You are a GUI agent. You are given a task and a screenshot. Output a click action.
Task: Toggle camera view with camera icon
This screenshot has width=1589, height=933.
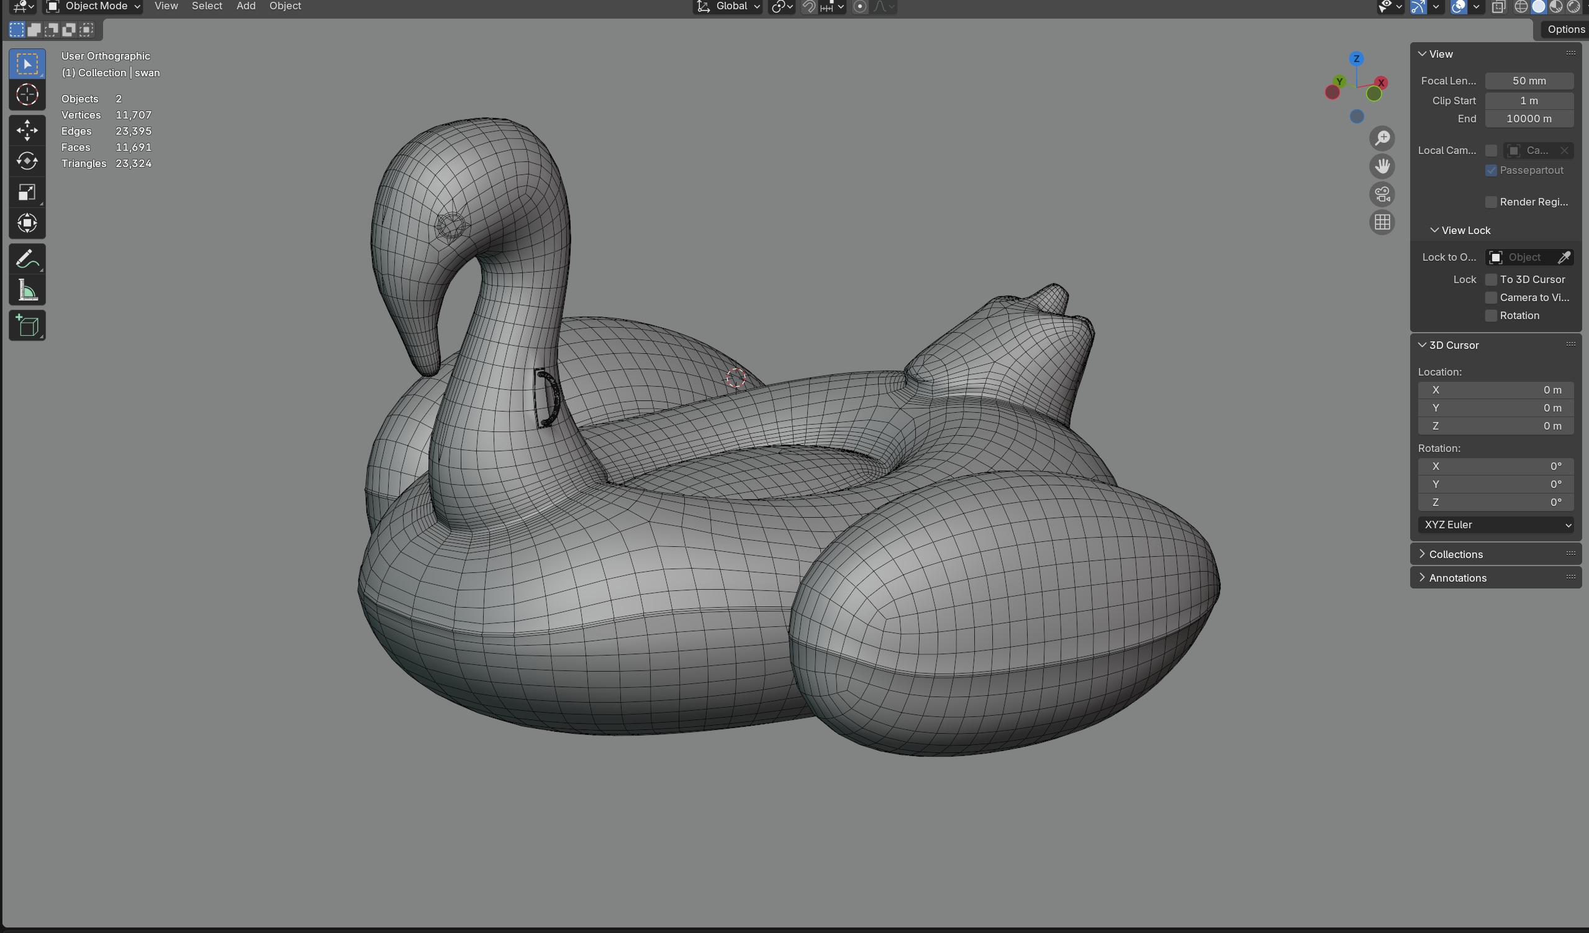pyautogui.click(x=1382, y=194)
